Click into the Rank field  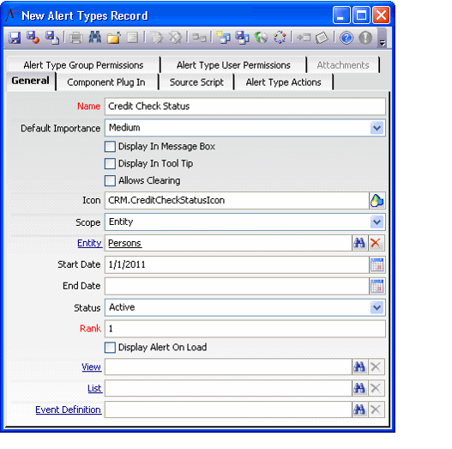coord(245,329)
